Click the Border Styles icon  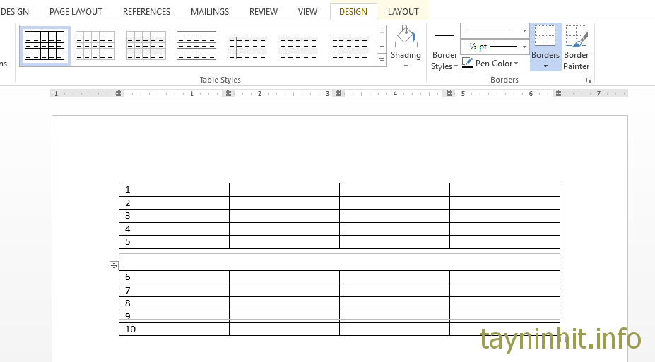click(x=444, y=37)
